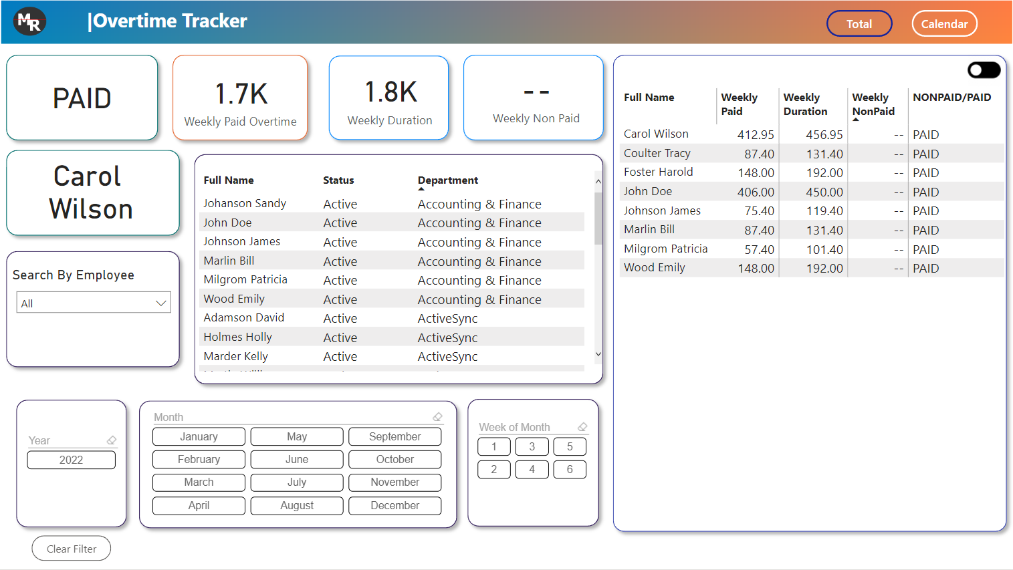Screen dimensions: 1013x570
Task: Clear Week of Month slicer eraser
Action: click(x=582, y=427)
